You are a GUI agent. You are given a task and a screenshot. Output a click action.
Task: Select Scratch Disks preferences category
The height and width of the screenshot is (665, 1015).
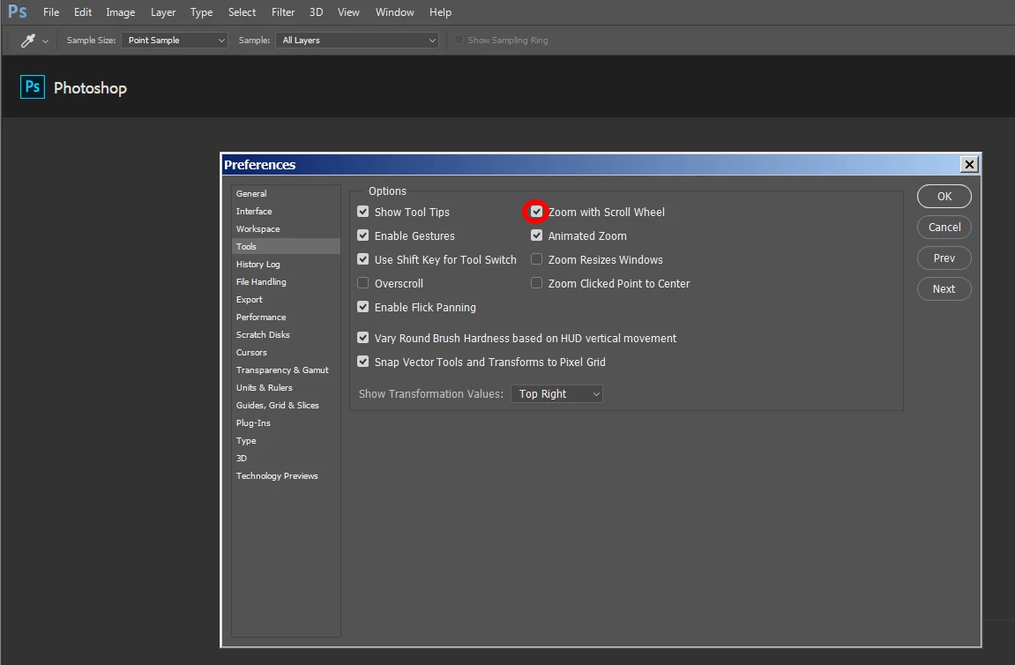pos(286,335)
